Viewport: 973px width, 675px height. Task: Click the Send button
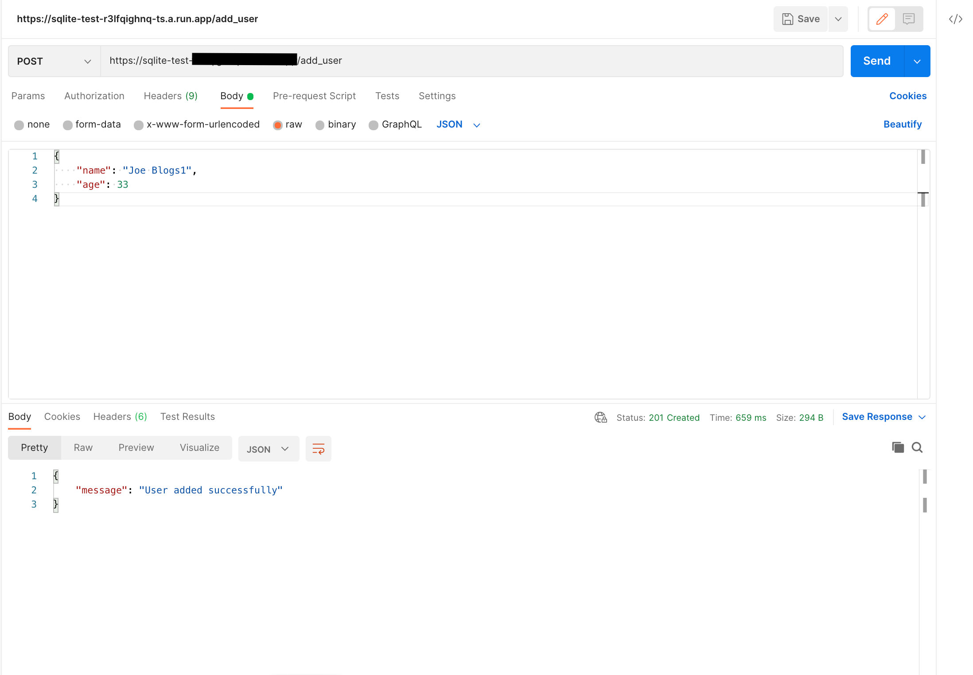(x=877, y=61)
